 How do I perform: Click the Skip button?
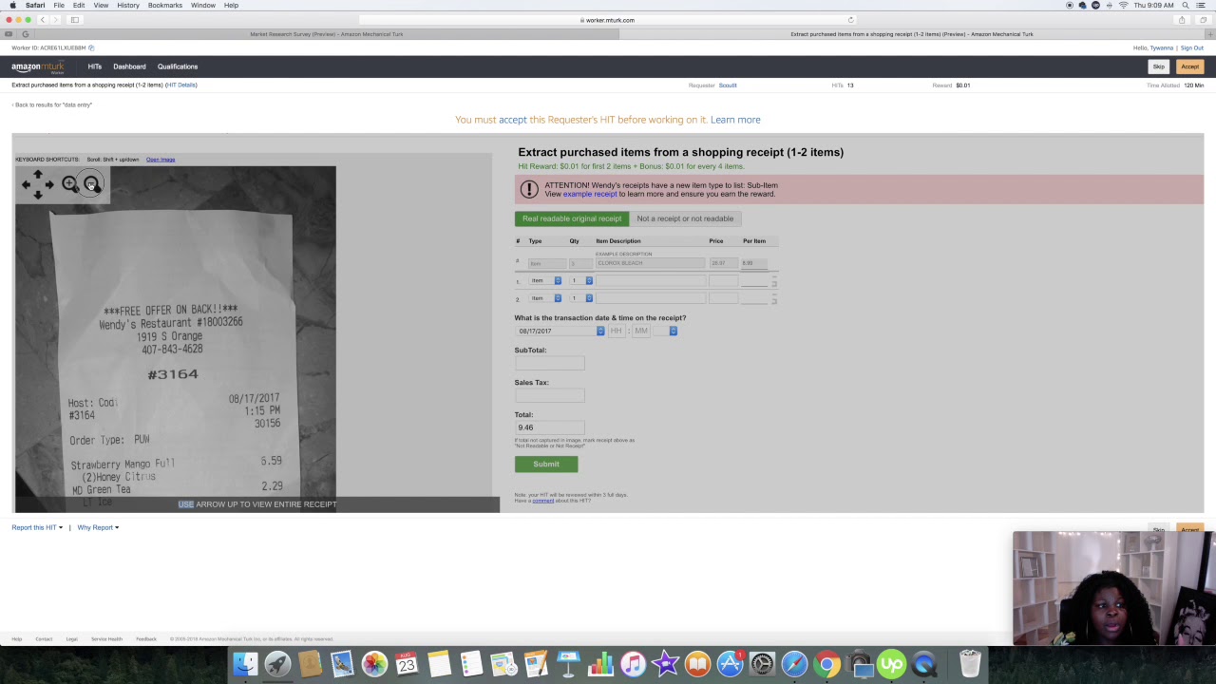click(1159, 66)
